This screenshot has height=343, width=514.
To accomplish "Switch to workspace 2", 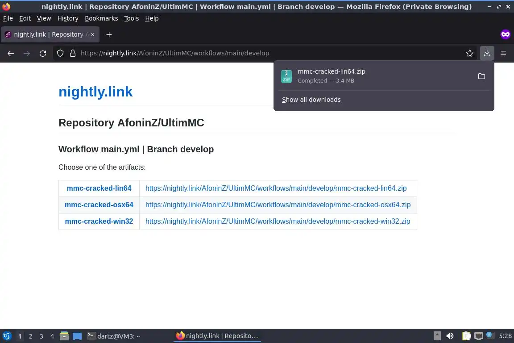I will click(30, 336).
